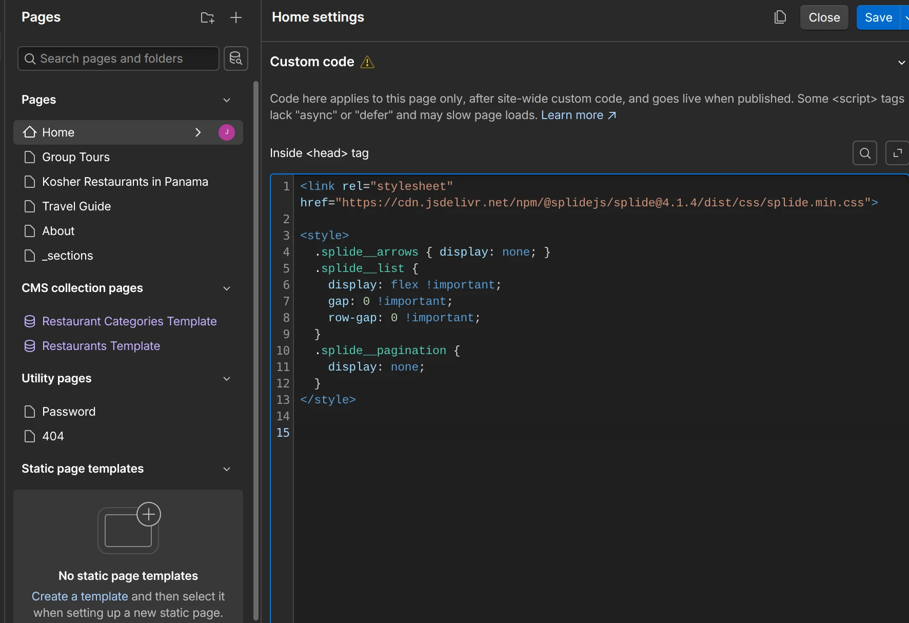Open the Travel Guide page

pyautogui.click(x=76, y=206)
